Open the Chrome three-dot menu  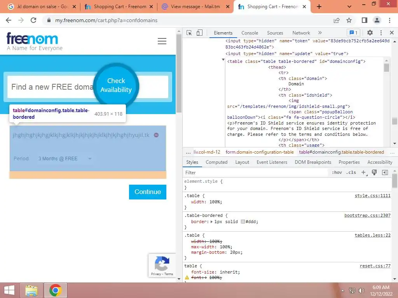(x=389, y=20)
